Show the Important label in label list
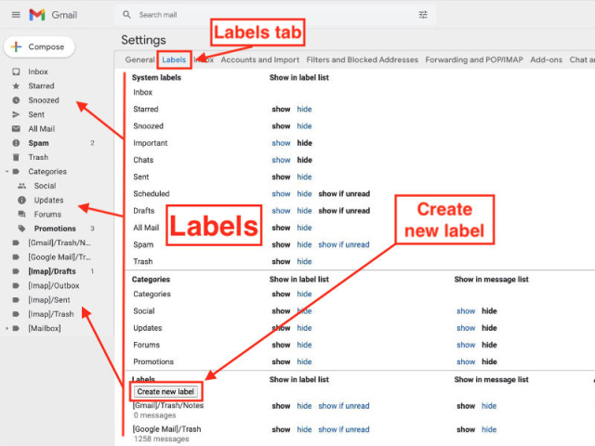The width and height of the screenshot is (595, 446). pos(281,143)
